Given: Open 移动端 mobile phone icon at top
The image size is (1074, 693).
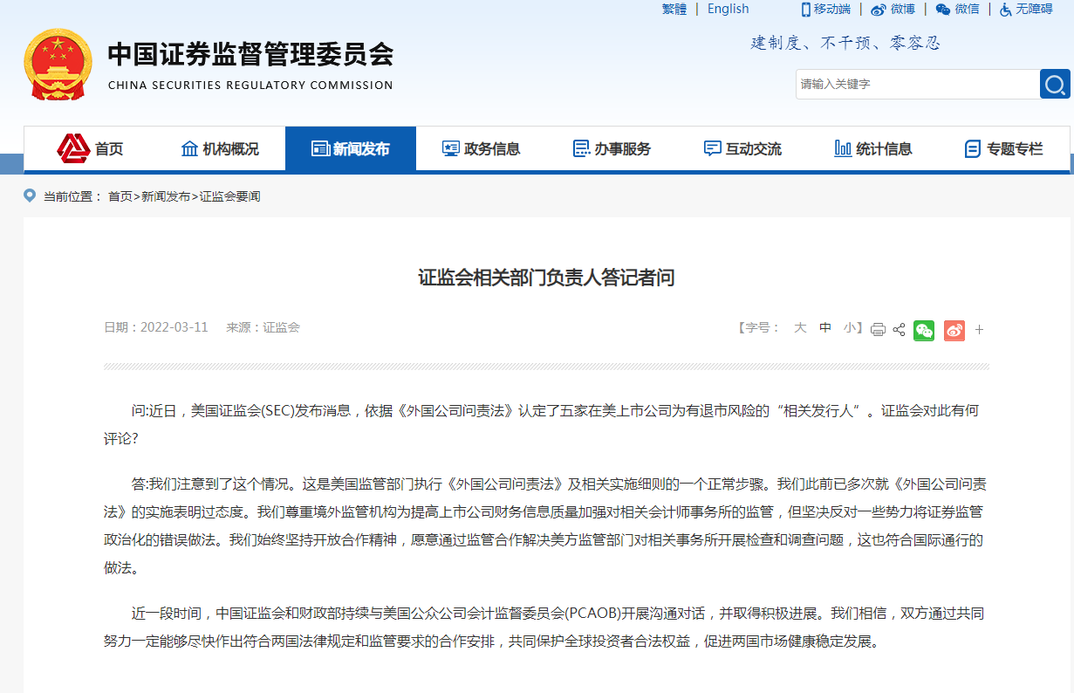Looking at the screenshot, I should [x=806, y=9].
